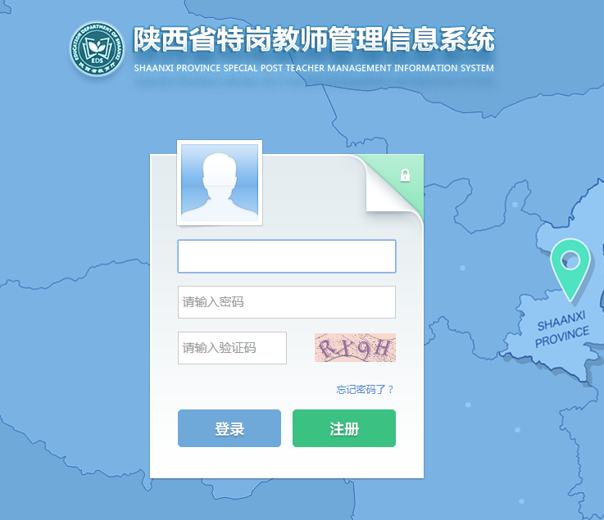The height and width of the screenshot is (520, 604).
Task: Click the Education Department of Shaanxi emblem
Action: 97,48
